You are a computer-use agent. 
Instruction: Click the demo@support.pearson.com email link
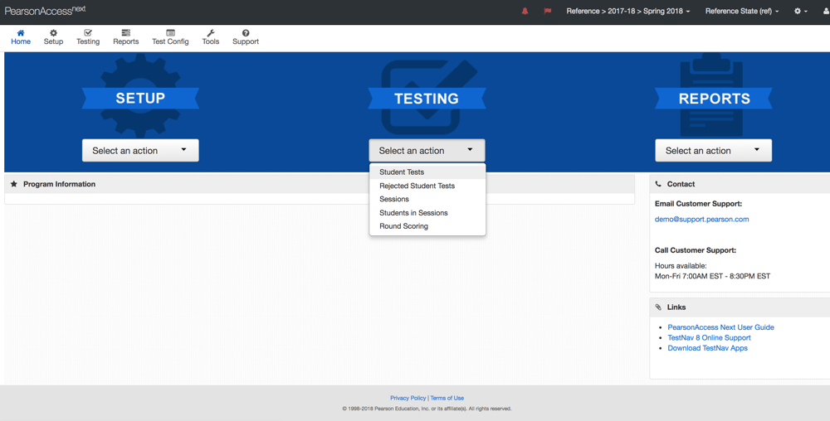[701, 220]
